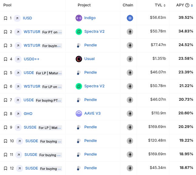Image resolution: width=196 pixels, height=175 pixels.
Task: Click bookmark icon in row 10
Action: tap(5, 141)
